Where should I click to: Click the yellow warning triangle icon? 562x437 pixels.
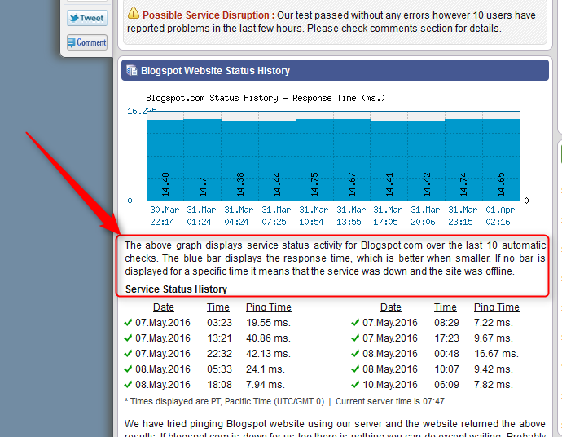click(x=134, y=13)
